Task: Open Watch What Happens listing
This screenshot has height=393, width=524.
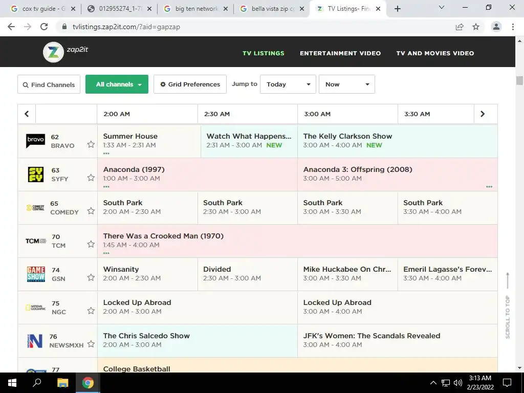Action: [x=249, y=141]
